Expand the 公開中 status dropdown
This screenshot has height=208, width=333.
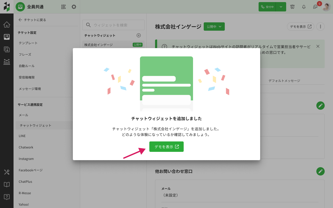click(214, 27)
